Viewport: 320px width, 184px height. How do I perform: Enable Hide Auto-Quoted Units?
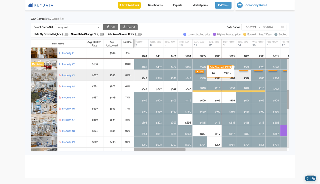coord(138,34)
